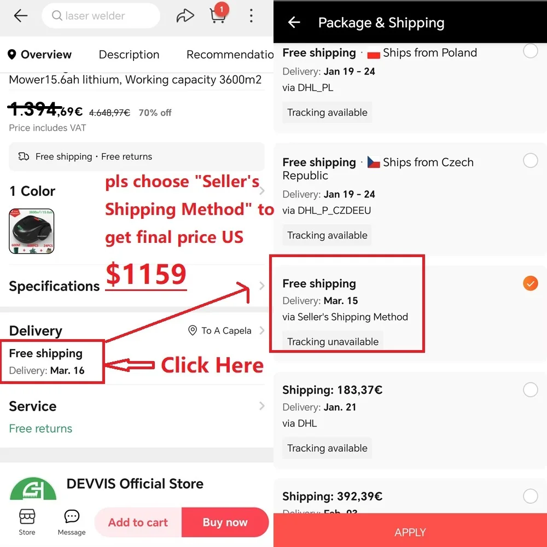This screenshot has height=547, width=547.
Task: Choose the 183,37€ DHL shipping radio
Action: point(530,389)
